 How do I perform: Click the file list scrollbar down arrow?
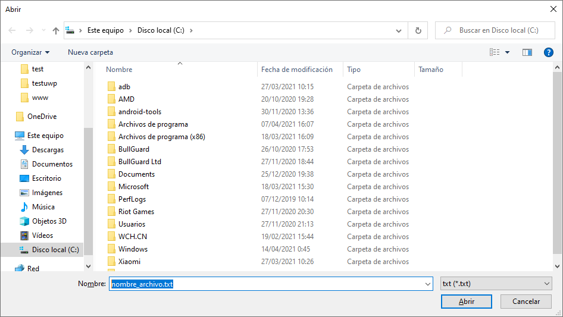tap(557, 266)
